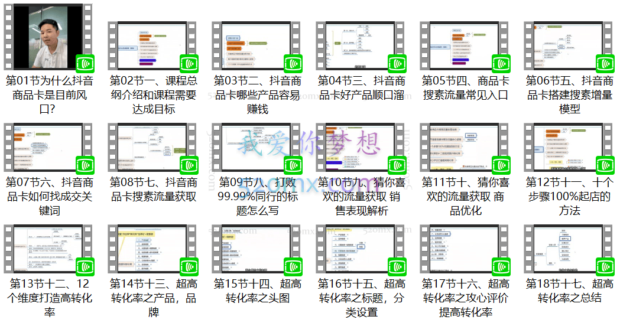Click green player badge on 第13节 video
This screenshot has height=323, width=620.
pyautogui.click(x=85, y=266)
